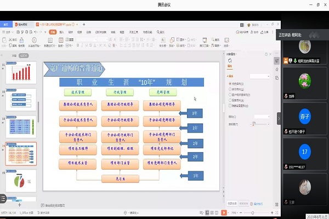Open the Insert ribbon tab
This screenshot has height=219, width=329.
point(61,32)
